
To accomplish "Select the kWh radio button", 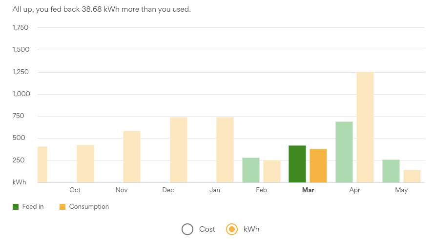I will pyautogui.click(x=232, y=229).
